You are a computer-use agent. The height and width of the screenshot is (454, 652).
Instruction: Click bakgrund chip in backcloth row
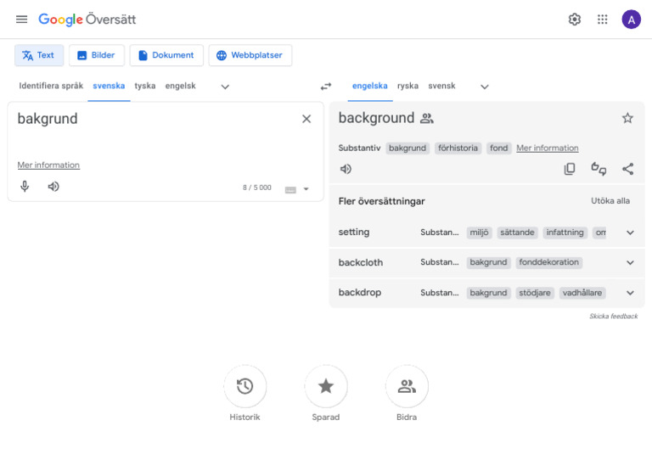(x=489, y=262)
